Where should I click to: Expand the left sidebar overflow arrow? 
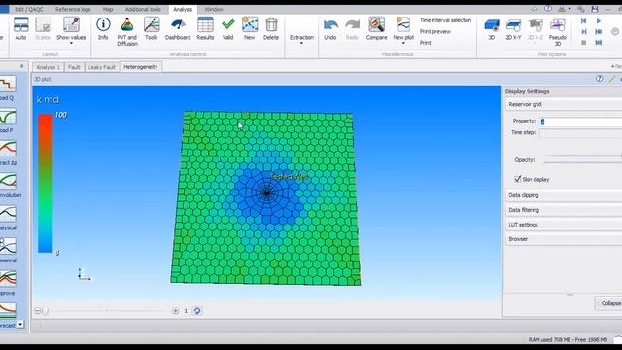click(20, 325)
